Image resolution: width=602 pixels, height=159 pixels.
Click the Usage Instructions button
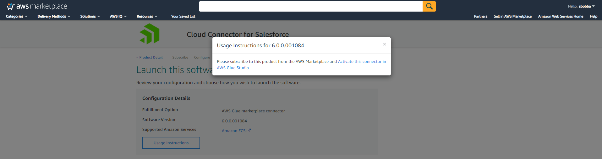171,143
